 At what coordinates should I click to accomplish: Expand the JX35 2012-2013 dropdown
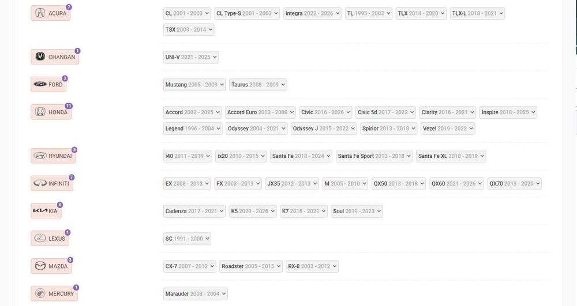tap(292, 184)
